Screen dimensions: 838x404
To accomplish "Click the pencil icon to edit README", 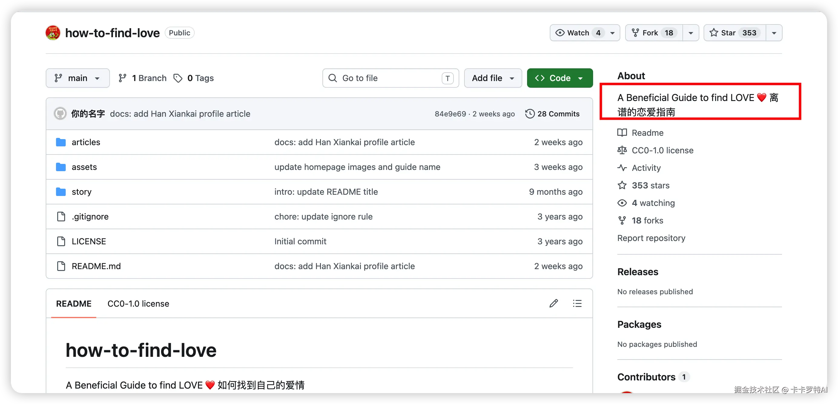I will pos(554,303).
